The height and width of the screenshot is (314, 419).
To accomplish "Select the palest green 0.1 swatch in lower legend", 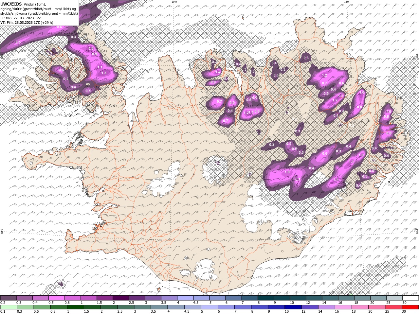I will pyautogui.click(x=8, y=307).
